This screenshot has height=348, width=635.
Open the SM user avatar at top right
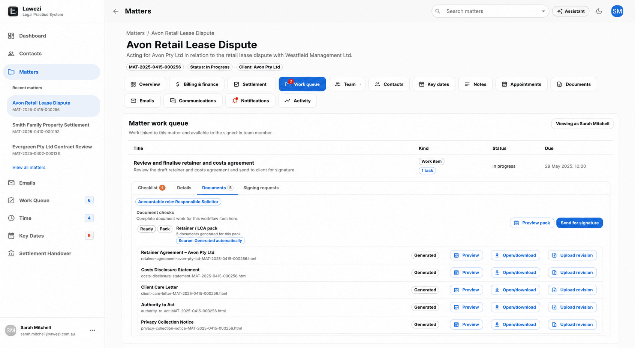point(617,11)
